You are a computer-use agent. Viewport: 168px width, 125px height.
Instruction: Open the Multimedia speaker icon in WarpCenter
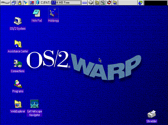tap(103, 3)
